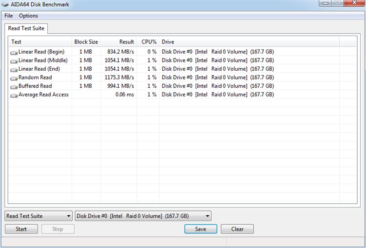Click the 1054.1 MB/s result for Linear Read (Middle)

119,60
